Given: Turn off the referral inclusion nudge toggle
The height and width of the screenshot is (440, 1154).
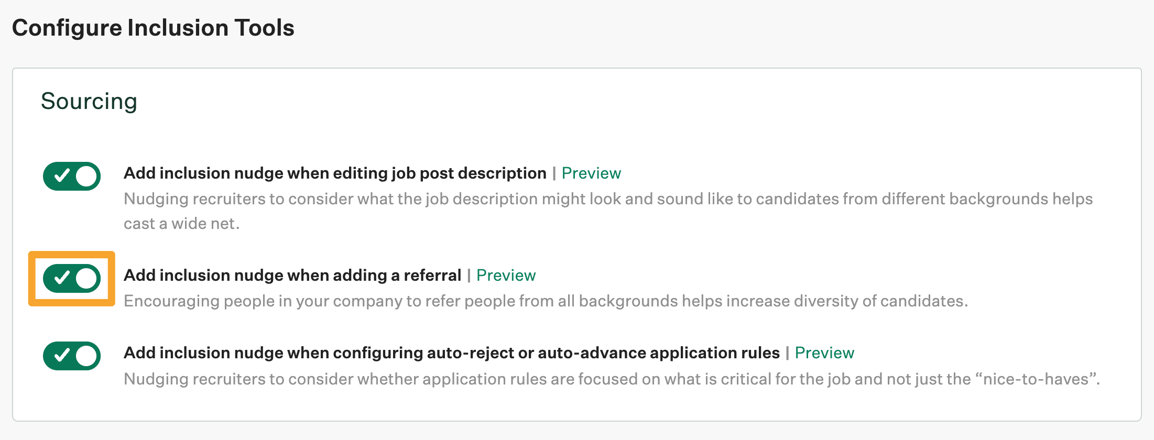Looking at the screenshot, I should click(72, 278).
